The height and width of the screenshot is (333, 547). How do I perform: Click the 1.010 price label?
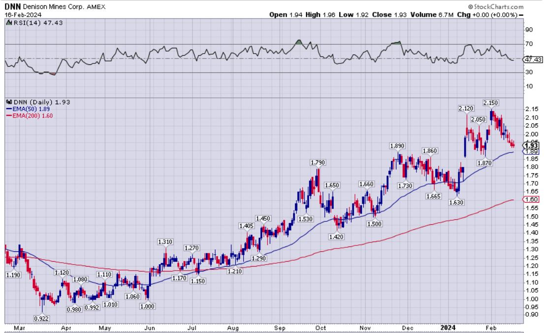pos(111,304)
